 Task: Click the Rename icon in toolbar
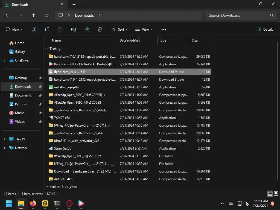[x=73, y=30]
